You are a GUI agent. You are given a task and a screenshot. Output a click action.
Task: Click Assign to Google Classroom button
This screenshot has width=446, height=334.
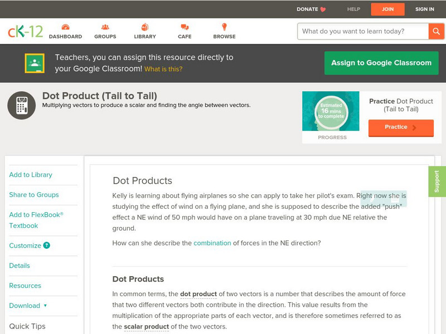(x=381, y=63)
